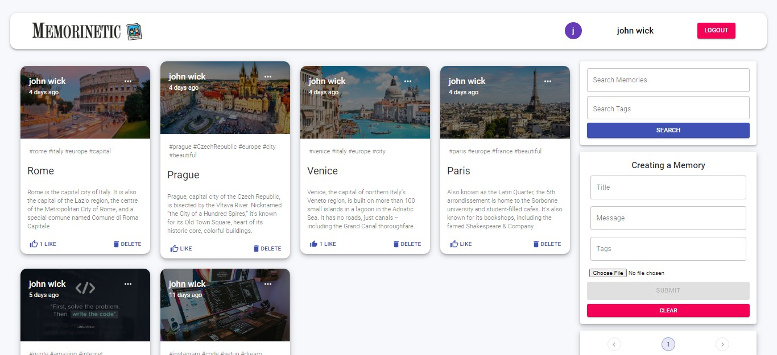Click the Logout button
The width and height of the screenshot is (777, 355).
pos(716,31)
